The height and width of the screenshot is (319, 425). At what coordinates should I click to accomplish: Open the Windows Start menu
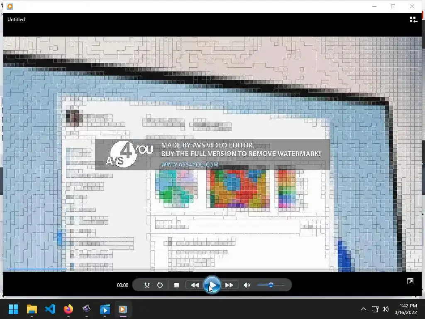(13, 309)
